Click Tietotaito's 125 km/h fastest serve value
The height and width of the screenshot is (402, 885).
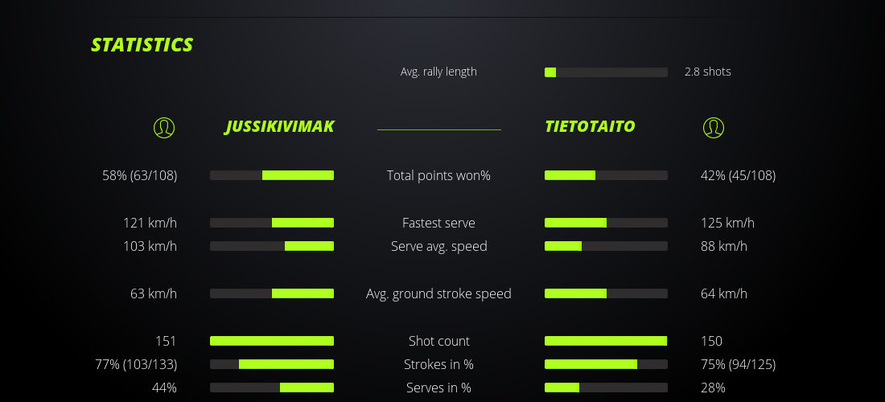tap(727, 223)
